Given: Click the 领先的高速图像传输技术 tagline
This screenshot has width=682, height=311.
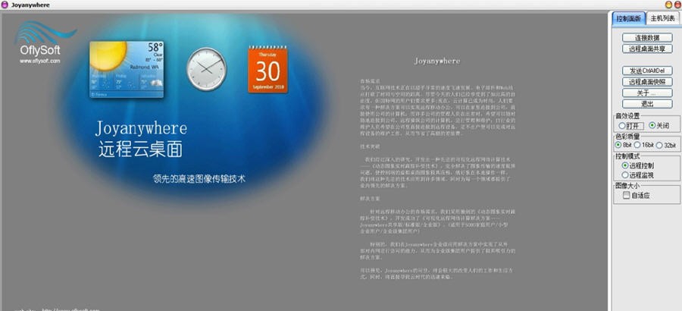Looking at the screenshot, I should (199, 178).
